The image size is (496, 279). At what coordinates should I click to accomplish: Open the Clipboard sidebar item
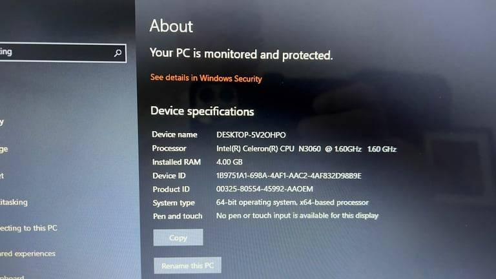[12, 277]
